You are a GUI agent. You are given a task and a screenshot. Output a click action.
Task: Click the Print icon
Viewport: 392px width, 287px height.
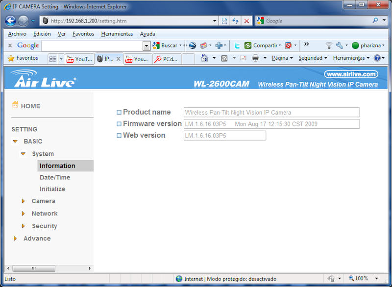[255, 58]
